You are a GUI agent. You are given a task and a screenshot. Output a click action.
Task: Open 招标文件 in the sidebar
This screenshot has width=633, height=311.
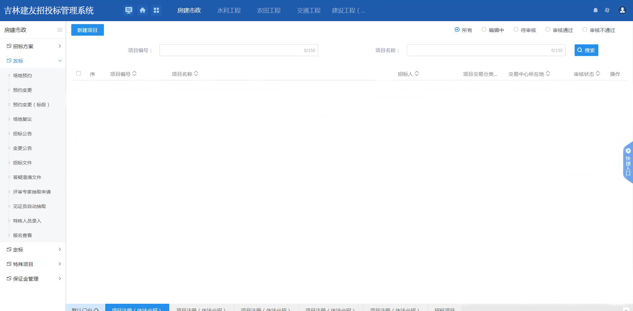22,163
